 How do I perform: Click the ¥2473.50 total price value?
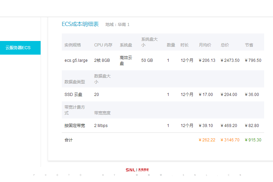(x=230, y=60)
